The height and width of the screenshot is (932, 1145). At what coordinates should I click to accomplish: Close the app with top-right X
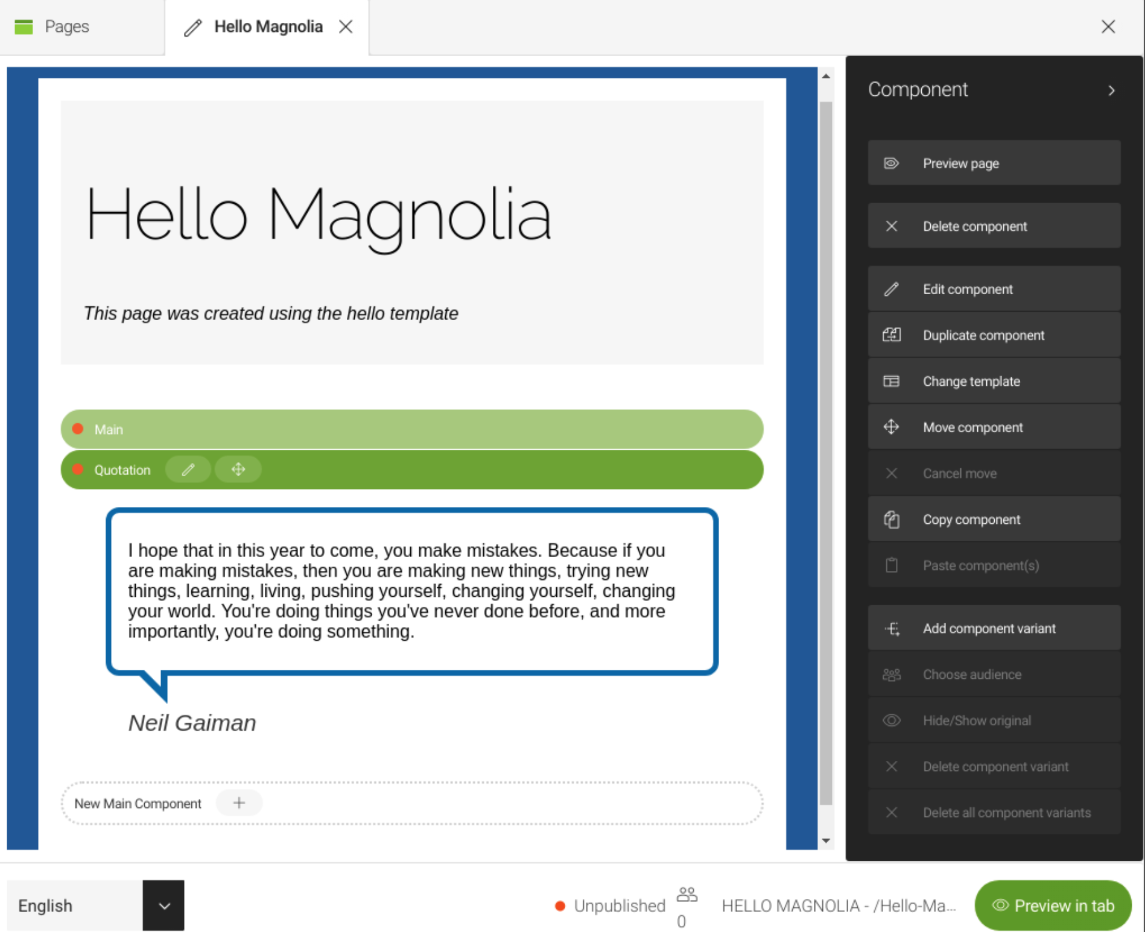pos(1108,27)
